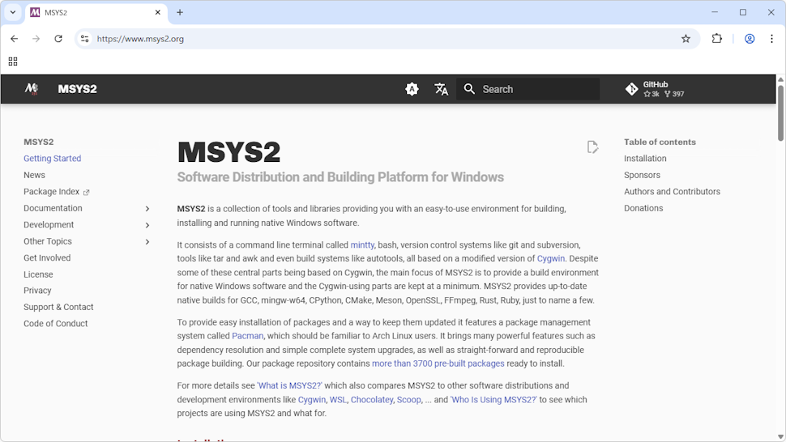Viewport: 786px width, 442px height.
Task: Expand the Development section chevron
Action: coord(147,225)
